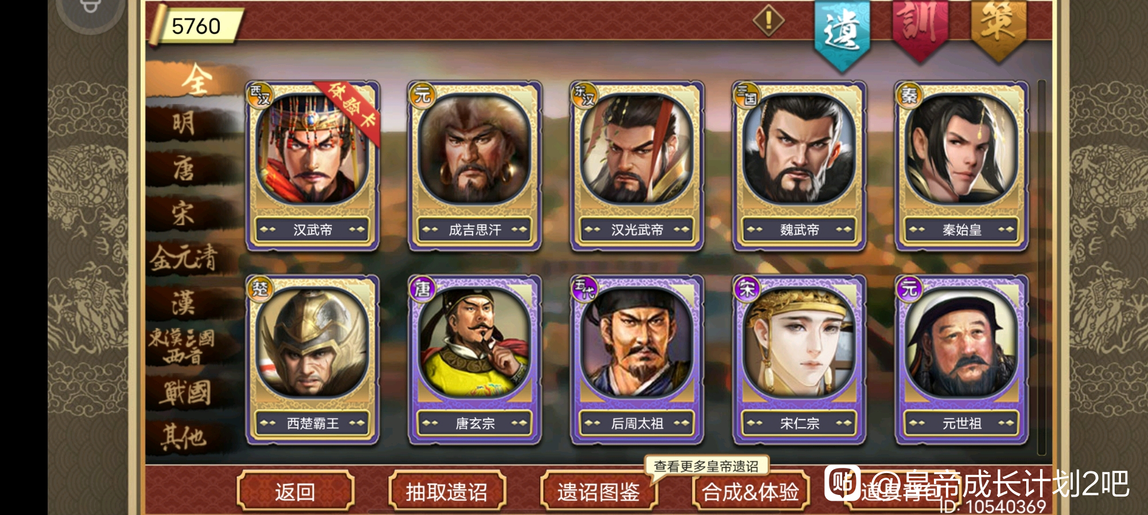The image size is (1148, 515).
Task: Filter by the 金元清 dynasty tab
Action: [185, 257]
